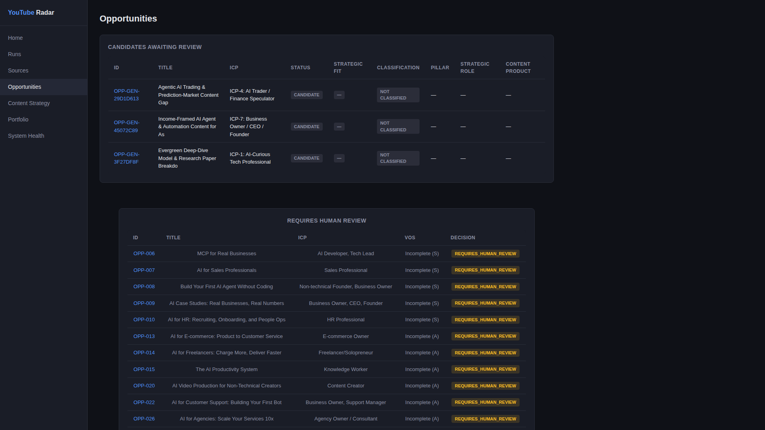Open candidate OPP-GEN-3F27DF8F

127,158
